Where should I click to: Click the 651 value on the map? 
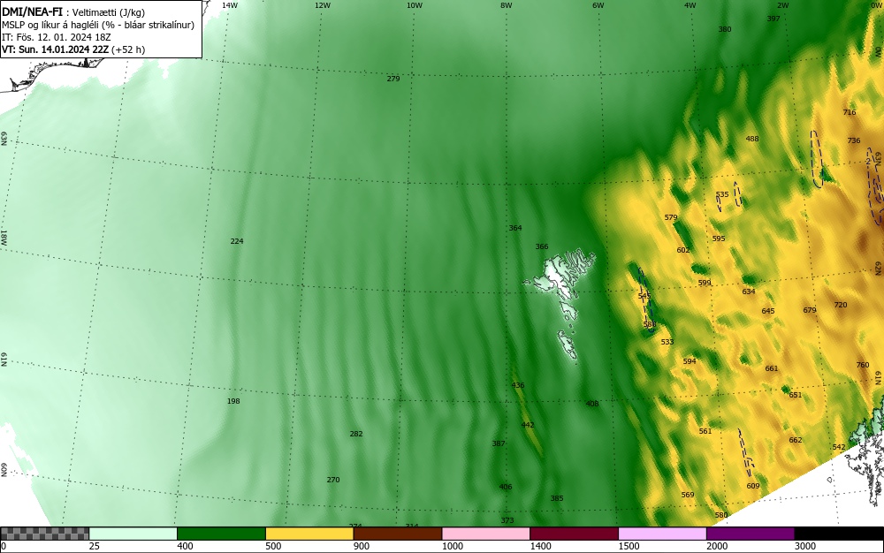(x=796, y=395)
